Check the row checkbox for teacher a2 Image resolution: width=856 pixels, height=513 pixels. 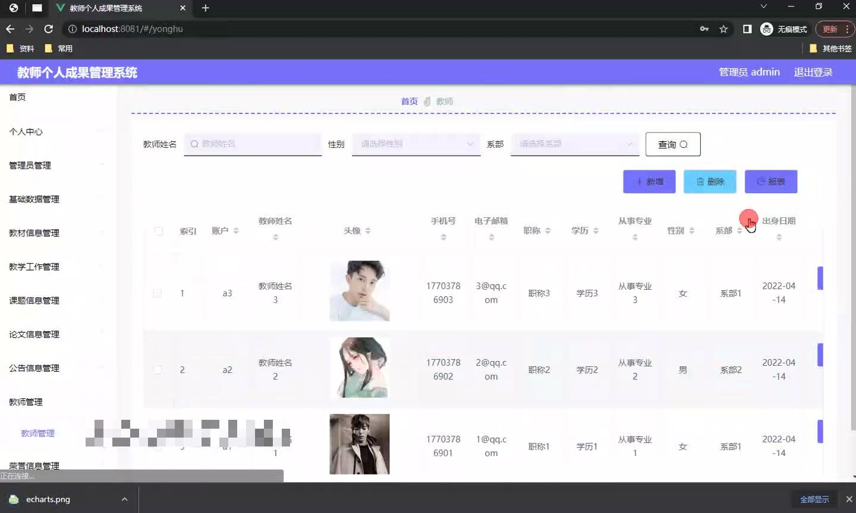click(158, 370)
